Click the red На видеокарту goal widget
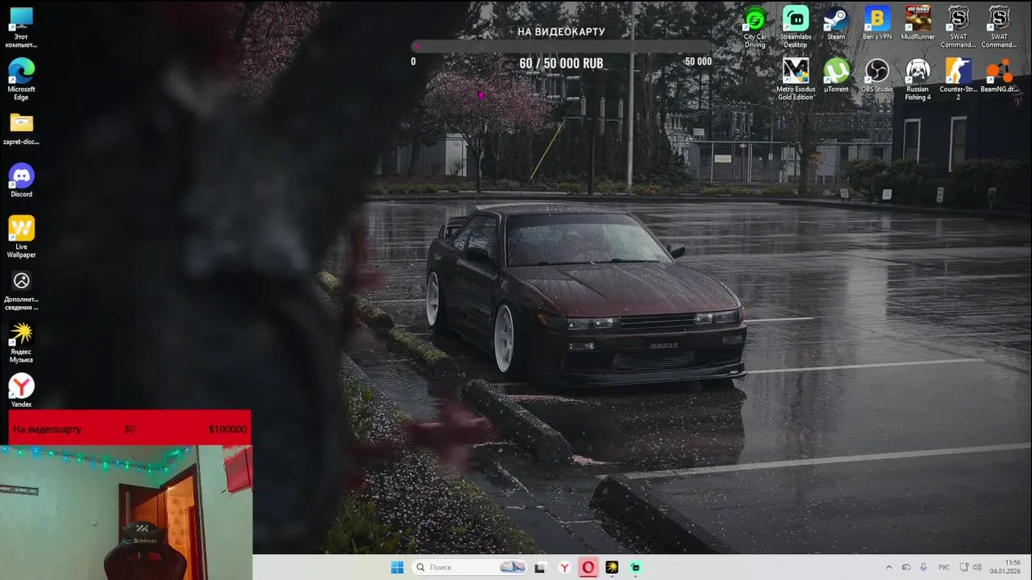The height and width of the screenshot is (580, 1032). (130, 429)
